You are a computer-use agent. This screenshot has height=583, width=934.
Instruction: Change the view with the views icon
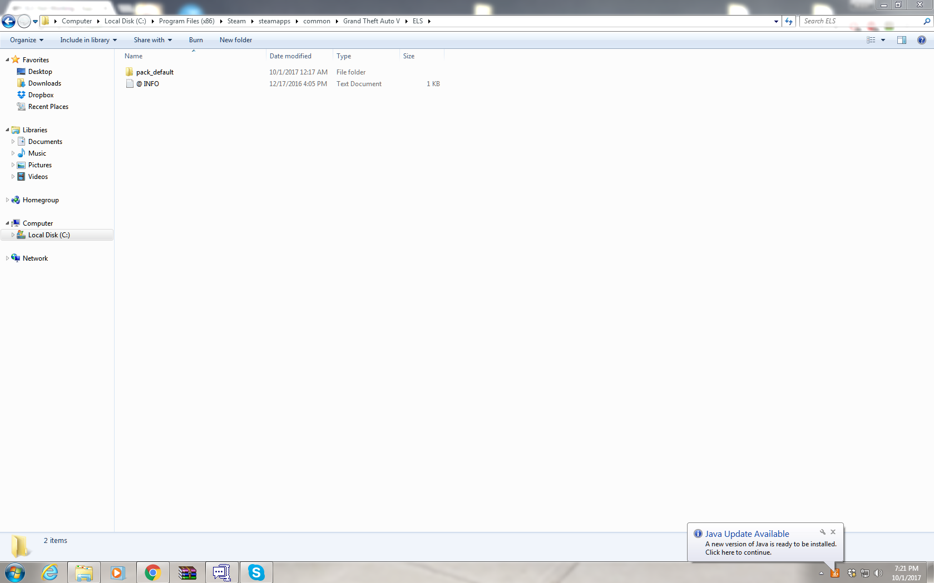871,40
